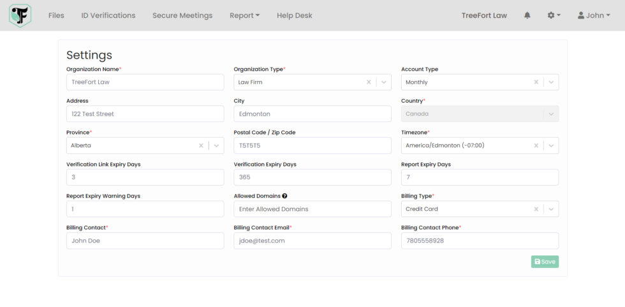Clear the Timezone selection

click(x=536, y=146)
